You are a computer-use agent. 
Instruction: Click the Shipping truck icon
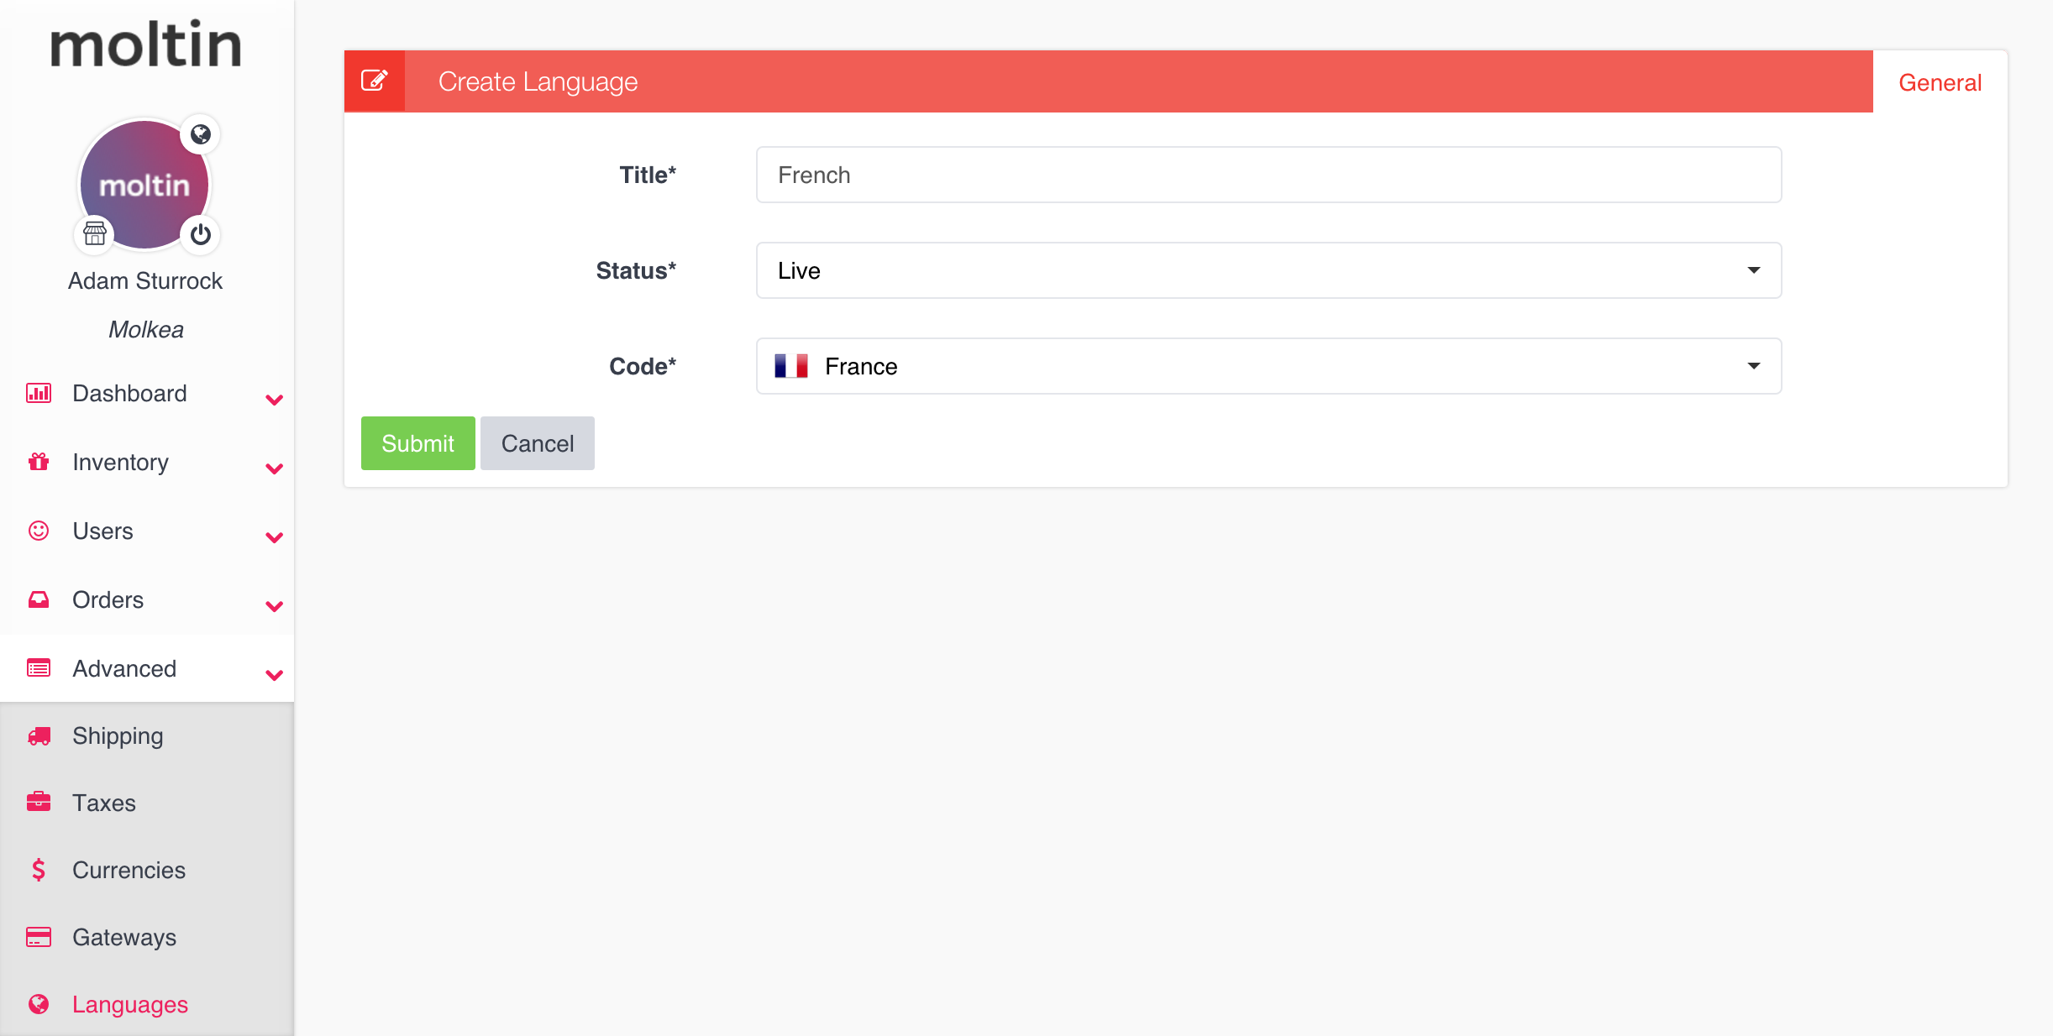[39, 736]
